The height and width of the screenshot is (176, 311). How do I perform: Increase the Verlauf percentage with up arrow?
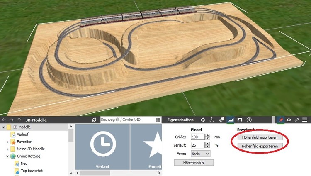[208, 144]
